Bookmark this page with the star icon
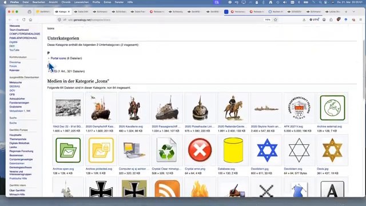Screen dimensions: 366x206 click(276, 20)
